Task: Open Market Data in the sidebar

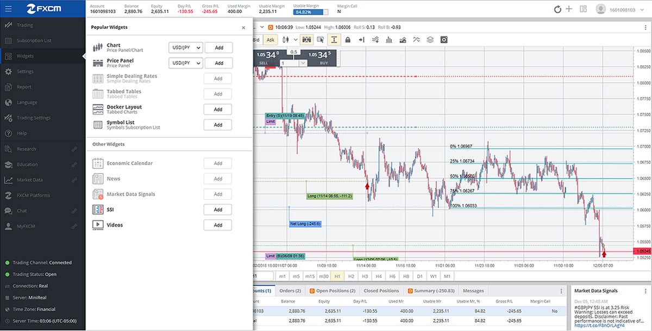Action: click(43, 180)
